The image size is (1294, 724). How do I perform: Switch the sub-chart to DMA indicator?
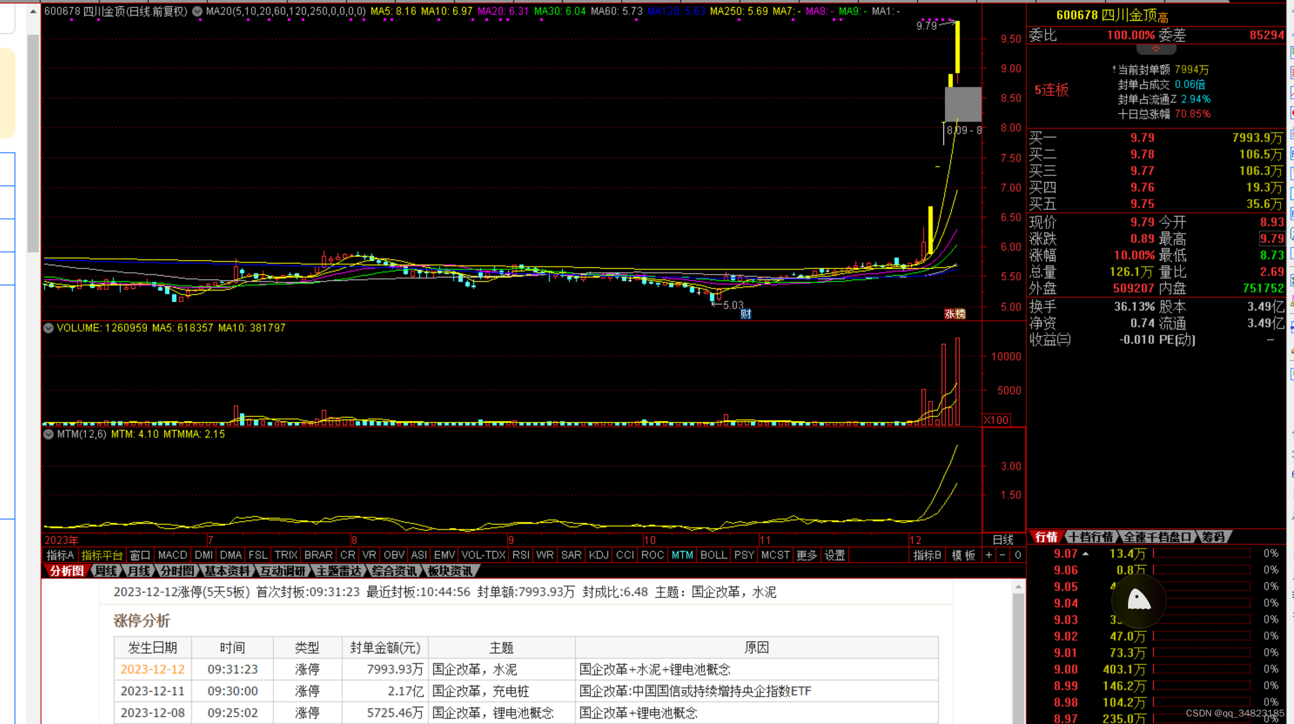click(x=231, y=555)
